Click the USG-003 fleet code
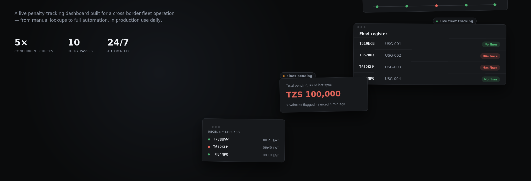 393,67
